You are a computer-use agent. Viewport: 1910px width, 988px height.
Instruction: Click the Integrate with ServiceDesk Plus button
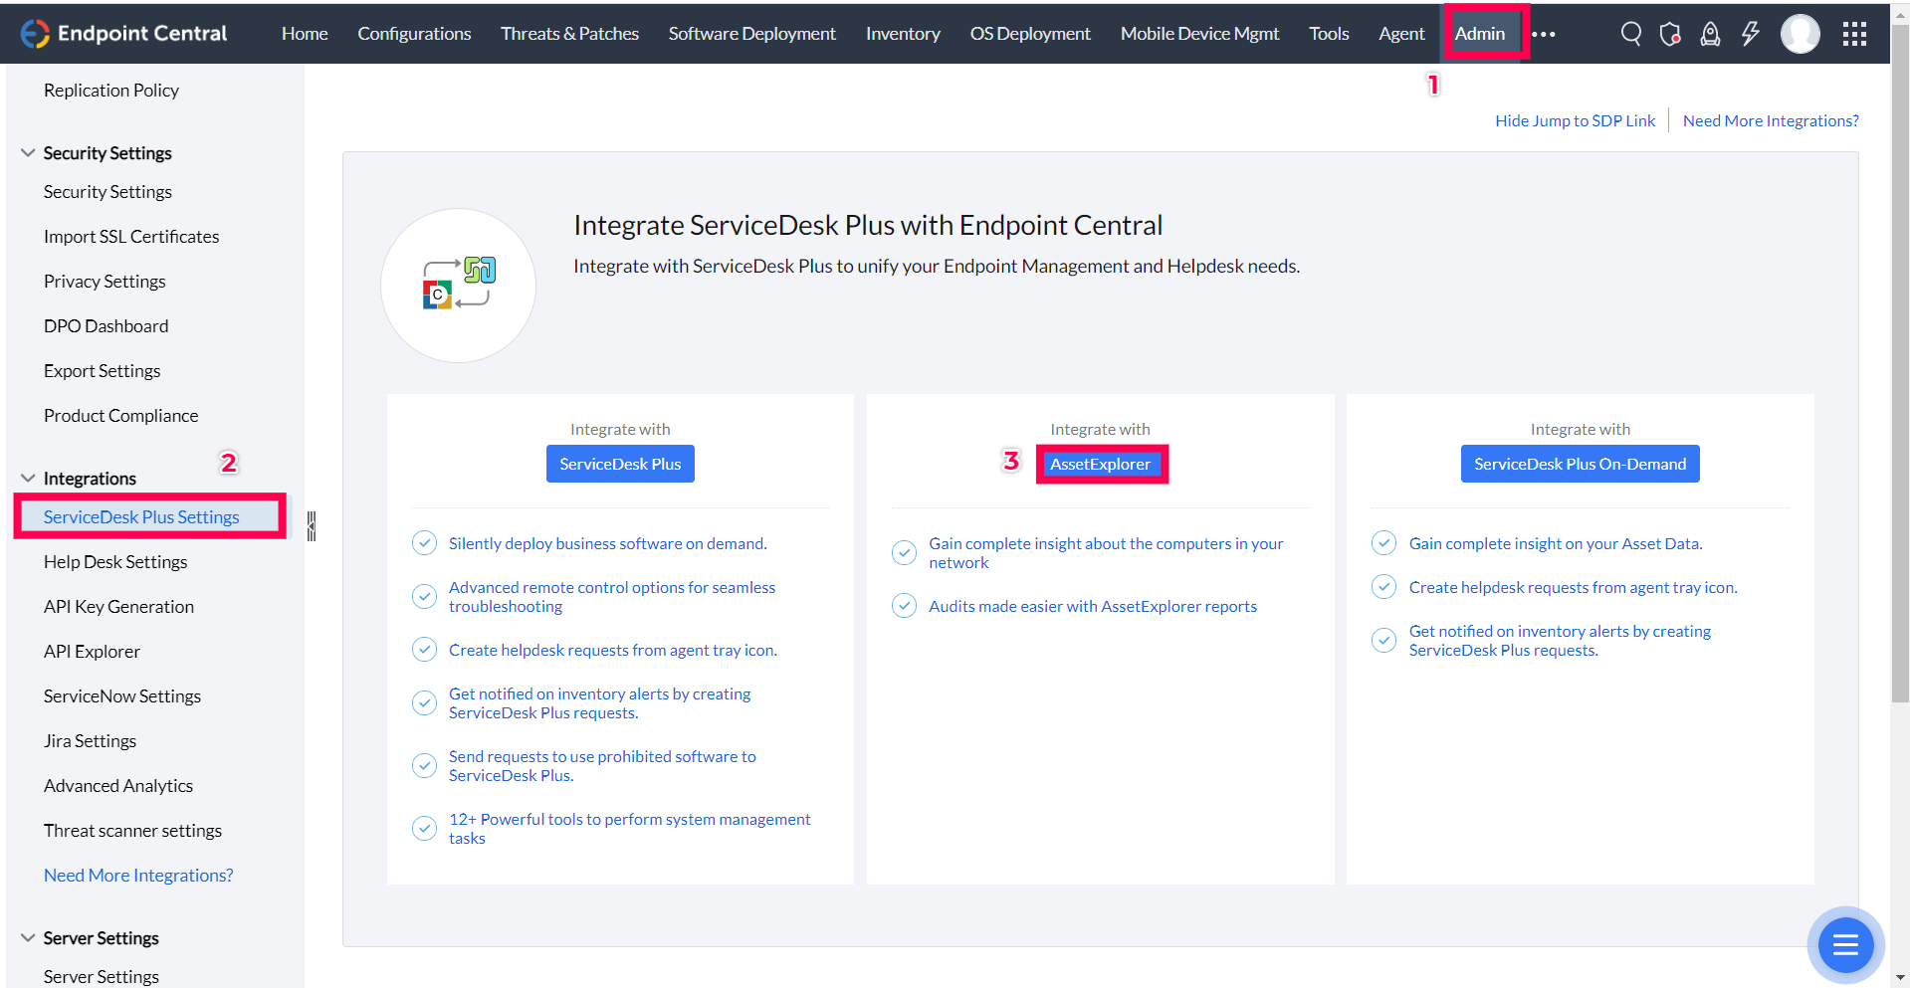pyautogui.click(x=619, y=464)
